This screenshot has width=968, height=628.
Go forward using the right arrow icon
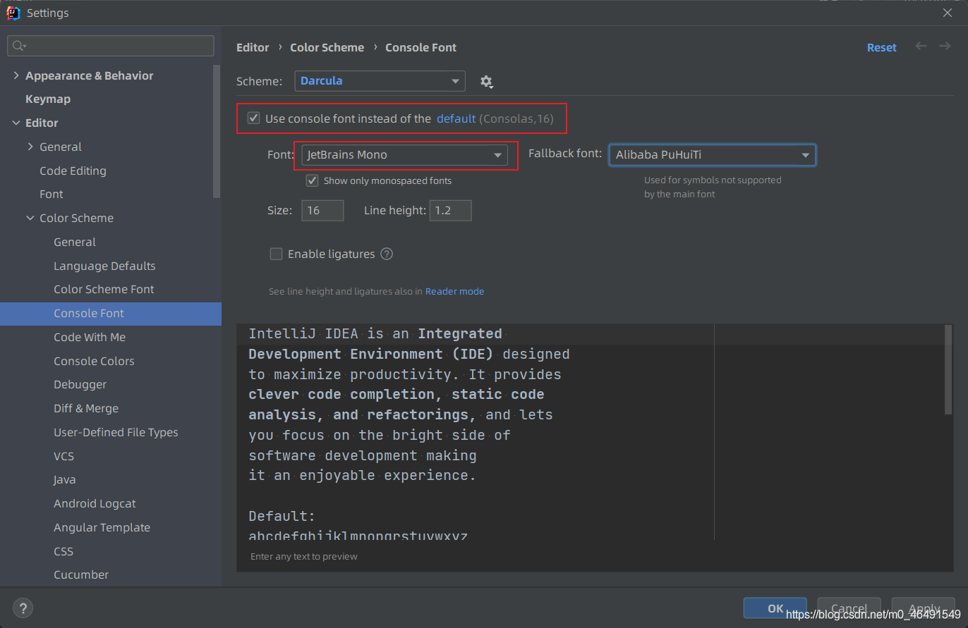pos(945,47)
